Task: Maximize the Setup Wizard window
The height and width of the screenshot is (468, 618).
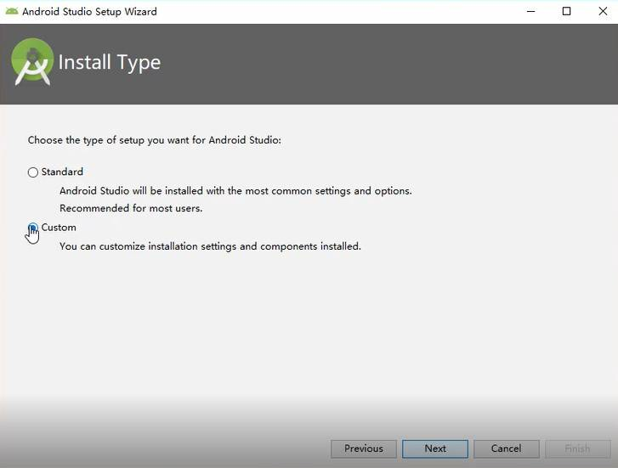Action: tap(566, 11)
